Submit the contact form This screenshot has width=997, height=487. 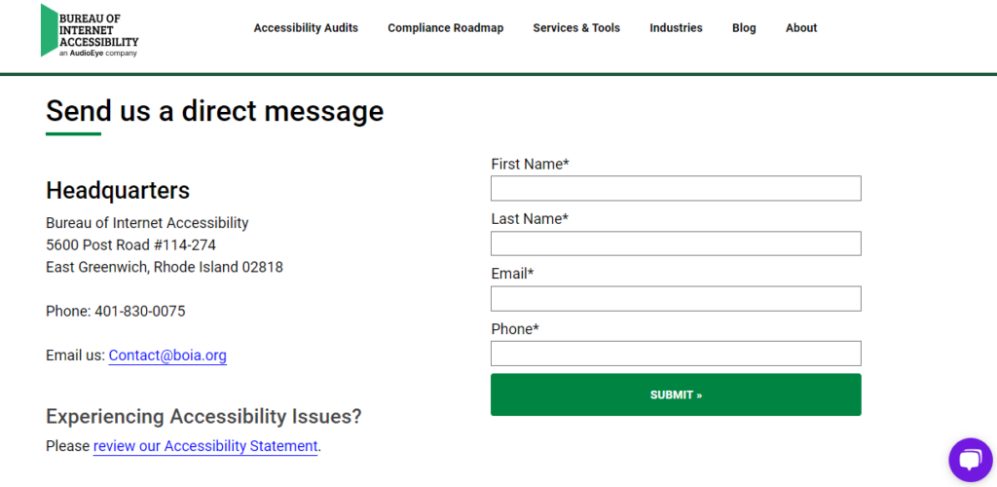click(x=676, y=394)
